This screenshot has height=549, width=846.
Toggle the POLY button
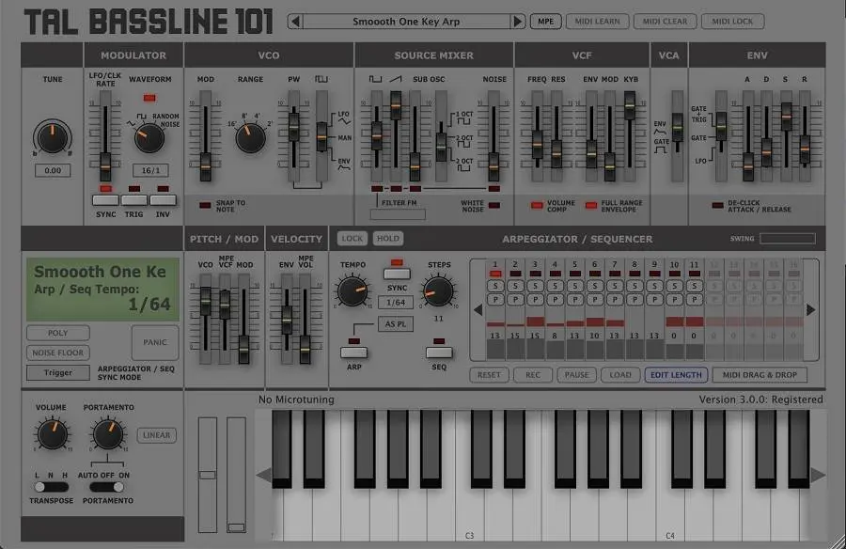pyautogui.click(x=57, y=333)
